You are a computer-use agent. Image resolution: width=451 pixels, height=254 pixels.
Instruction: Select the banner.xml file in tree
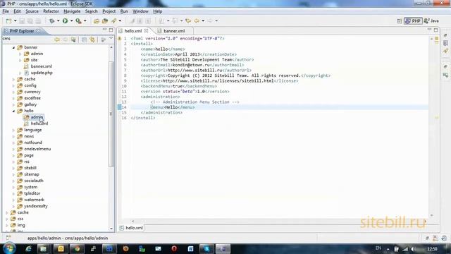click(x=41, y=66)
